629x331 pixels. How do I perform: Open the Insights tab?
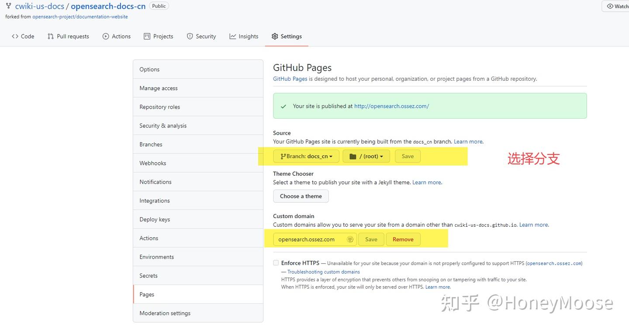point(244,37)
